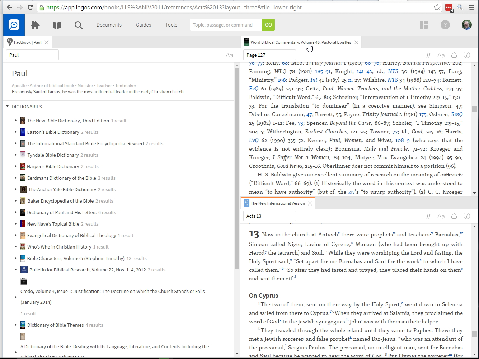Select the Word Biblical Commentary Volume 46 tab

tap(301, 42)
